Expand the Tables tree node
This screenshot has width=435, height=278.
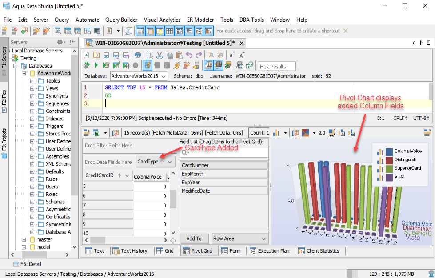pyautogui.click(x=32, y=81)
